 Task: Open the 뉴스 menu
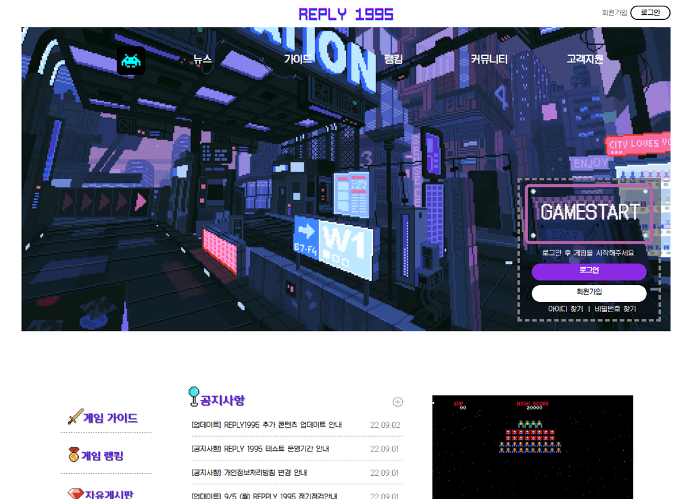pos(202,59)
